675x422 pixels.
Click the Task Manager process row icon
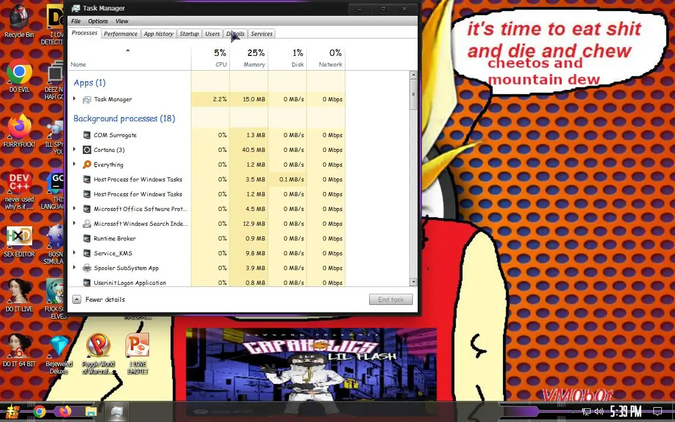pos(87,99)
